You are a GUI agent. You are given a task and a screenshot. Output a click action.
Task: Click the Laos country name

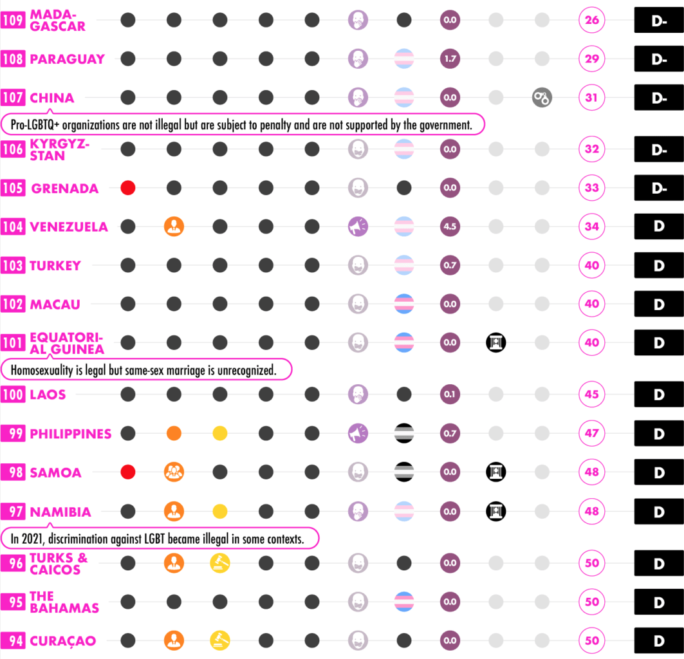pos(48,394)
